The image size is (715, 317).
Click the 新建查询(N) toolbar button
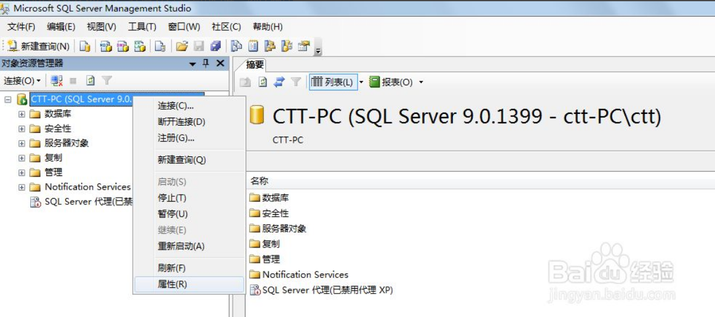[x=38, y=46]
